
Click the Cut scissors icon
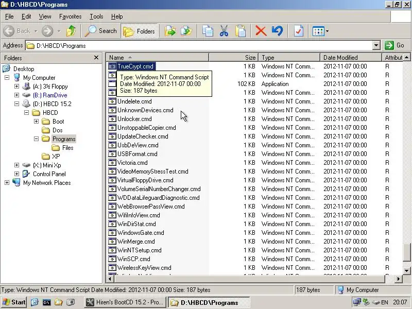(224, 31)
